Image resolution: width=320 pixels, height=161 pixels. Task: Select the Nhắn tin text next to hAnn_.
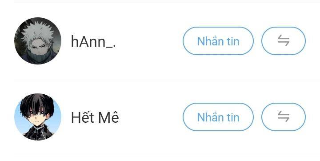[218, 41]
